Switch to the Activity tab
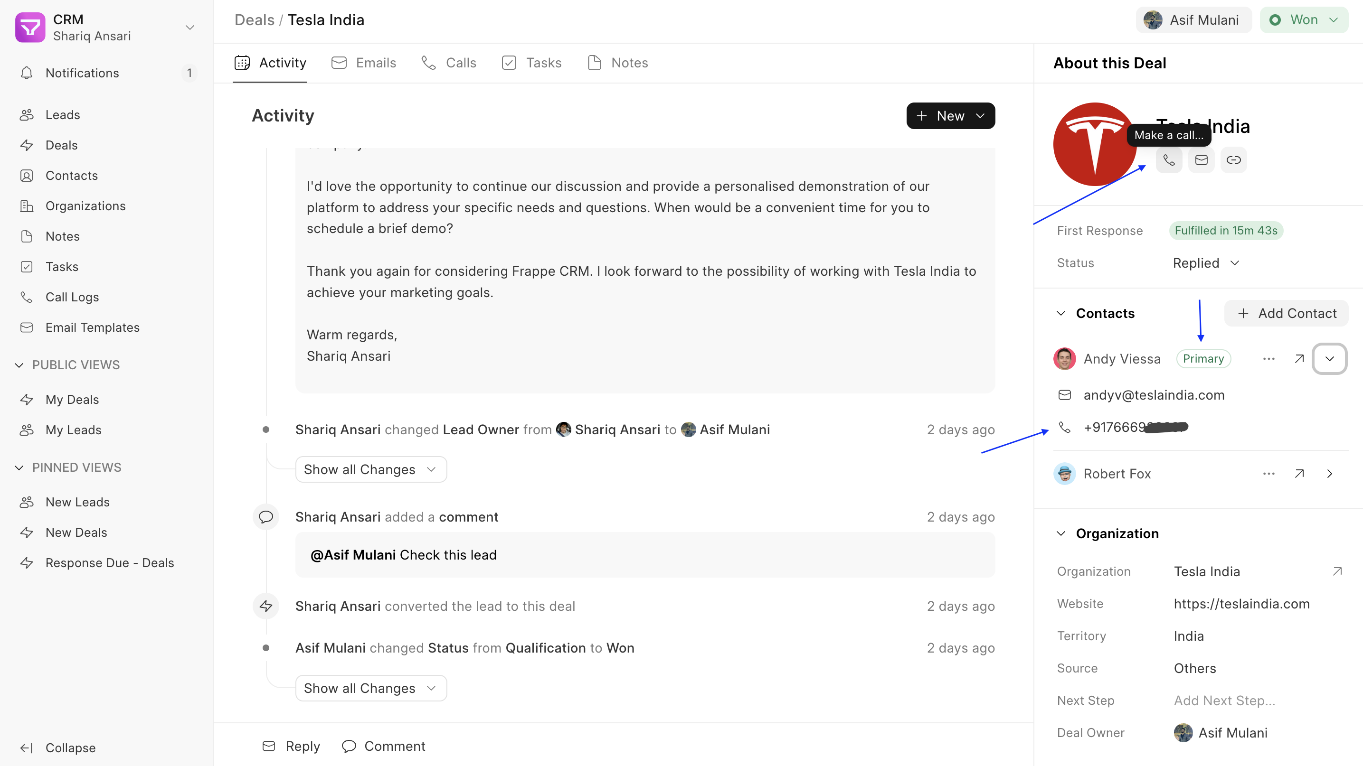The height and width of the screenshot is (766, 1363). click(x=270, y=63)
